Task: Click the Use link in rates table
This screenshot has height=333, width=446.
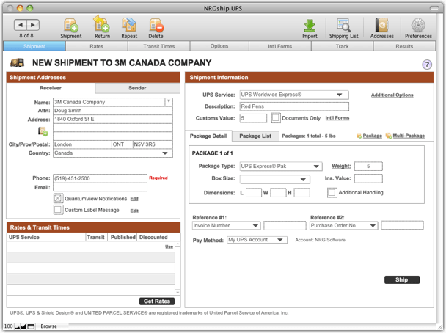Action: click(x=169, y=246)
